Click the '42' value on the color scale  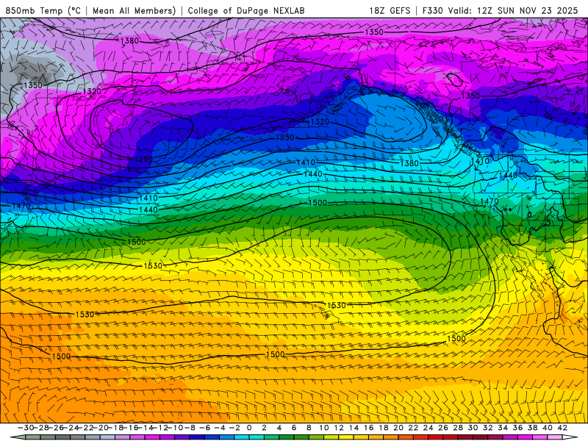tap(562, 428)
